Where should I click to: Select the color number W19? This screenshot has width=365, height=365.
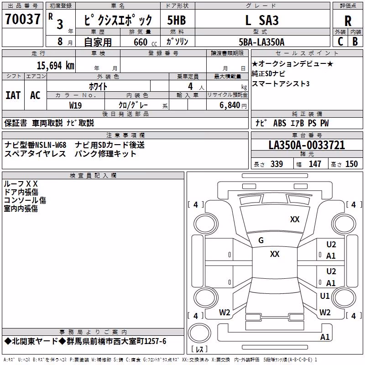(75, 105)
